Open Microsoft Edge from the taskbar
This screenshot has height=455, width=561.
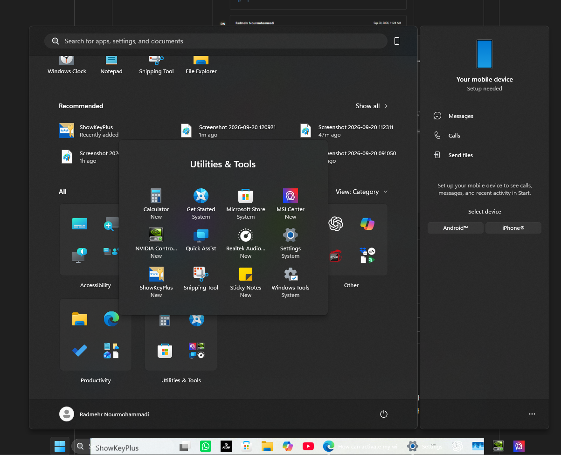[x=329, y=446]
